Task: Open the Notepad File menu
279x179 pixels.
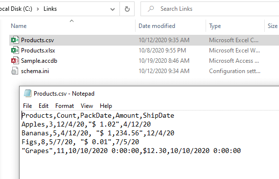Action: pyautogui.click(x=27, y=106)
